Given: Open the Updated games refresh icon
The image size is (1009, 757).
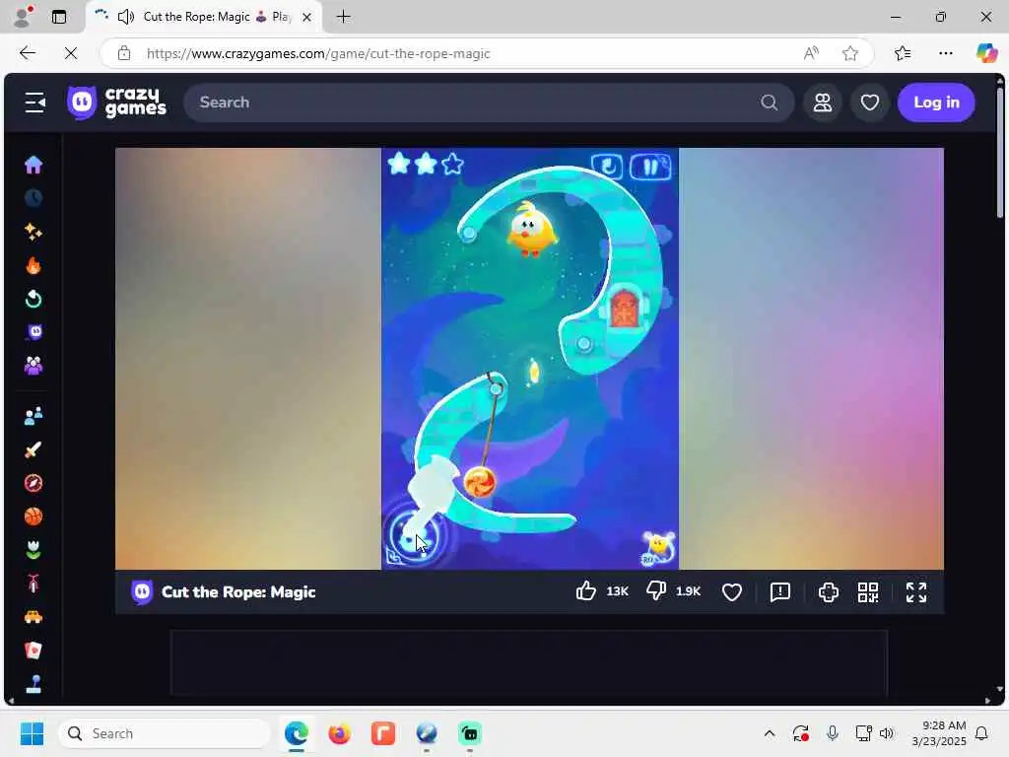Looking at the screenshot, I should click(34, 299).
